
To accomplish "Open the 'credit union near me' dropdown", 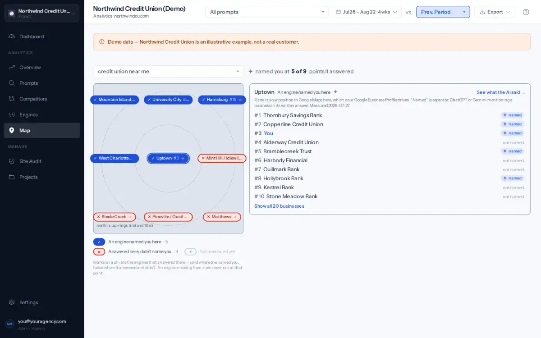I will (168, 71).
